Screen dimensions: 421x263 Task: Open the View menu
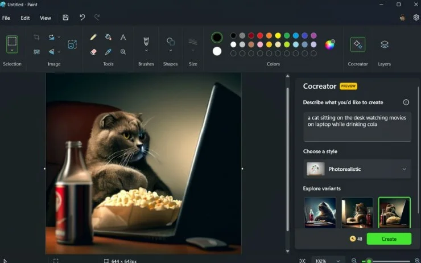click(46, 18)
